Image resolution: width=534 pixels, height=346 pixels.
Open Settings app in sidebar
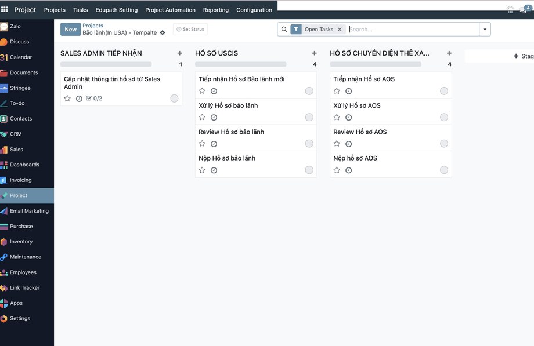(27, 318)
